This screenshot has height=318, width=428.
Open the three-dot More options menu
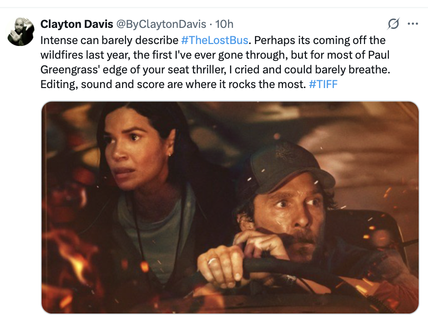click(413, 23)
